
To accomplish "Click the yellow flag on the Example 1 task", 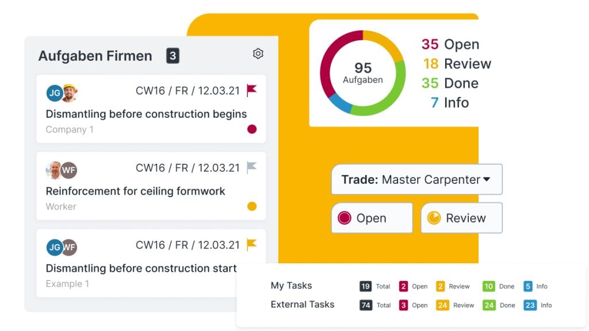I will (x=251, y=244).
